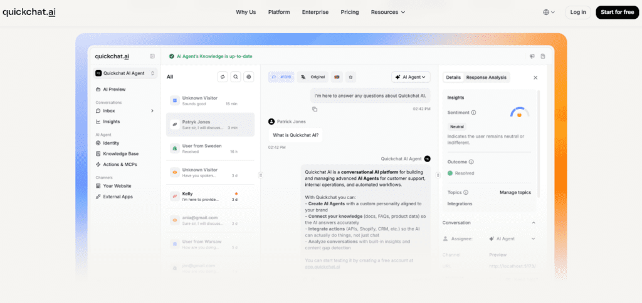Click the drag handle before the details panel

click(x=438, y=175)
